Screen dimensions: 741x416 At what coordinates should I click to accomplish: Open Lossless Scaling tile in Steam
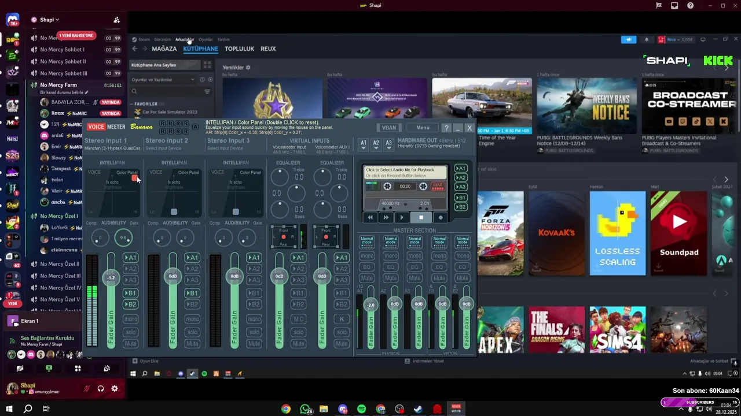click(x=617, y=233)
